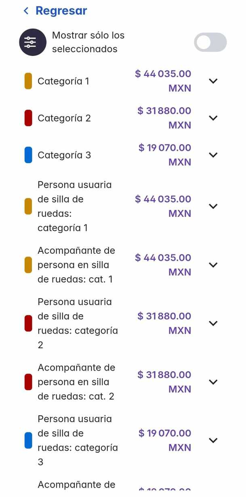Click the blue marker for Persona usuaria categoría 3
Viewport: 246px width, 497px height.
click(27, 440)
